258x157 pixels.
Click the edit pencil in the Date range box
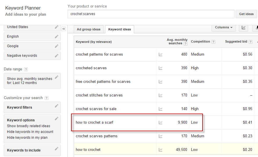coord(57,77)
